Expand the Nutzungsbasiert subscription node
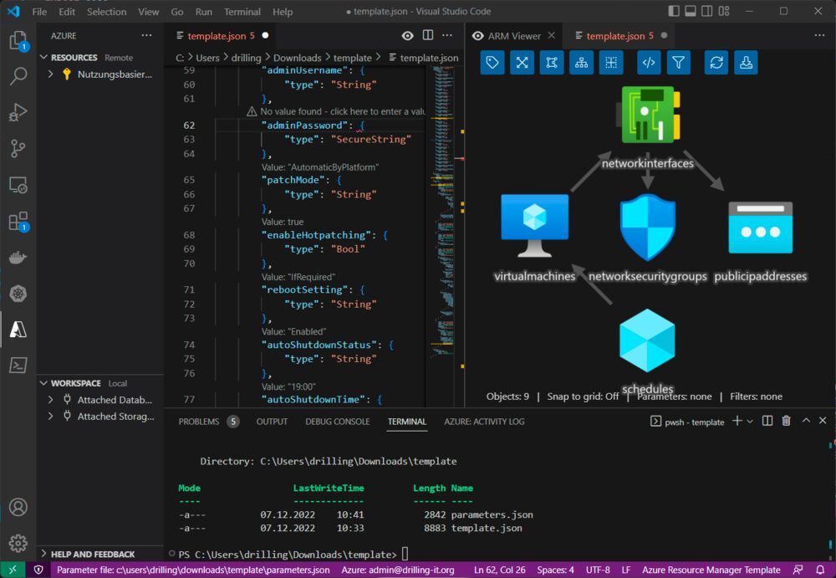836x578 pixels. [51, 74]
